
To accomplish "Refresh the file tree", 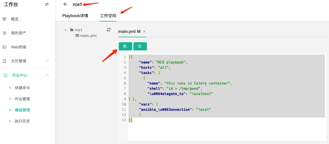I will [109, 30].
